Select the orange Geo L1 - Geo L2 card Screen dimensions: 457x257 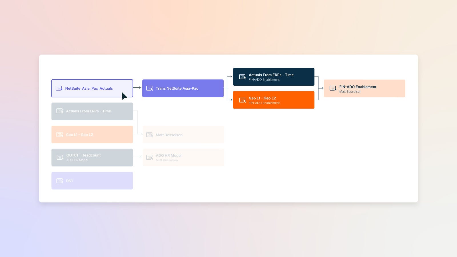274,100
